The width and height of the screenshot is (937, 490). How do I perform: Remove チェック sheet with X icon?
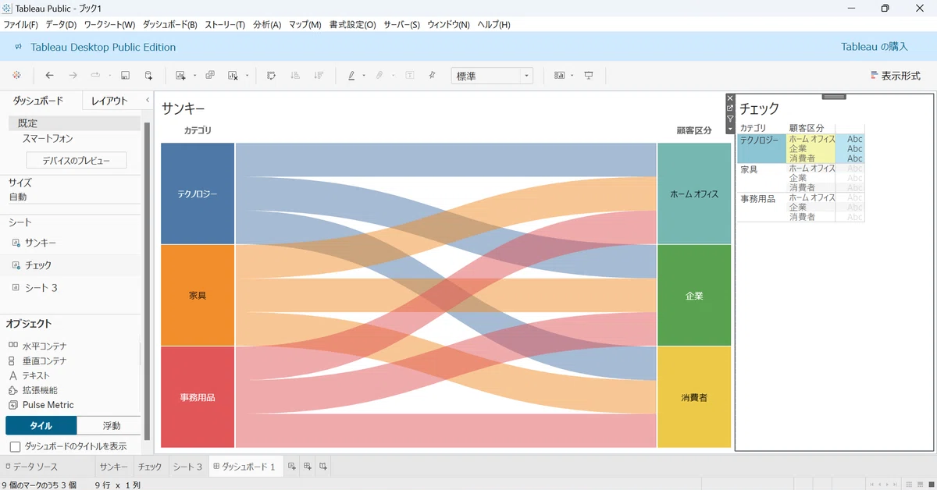pos(730,98)
